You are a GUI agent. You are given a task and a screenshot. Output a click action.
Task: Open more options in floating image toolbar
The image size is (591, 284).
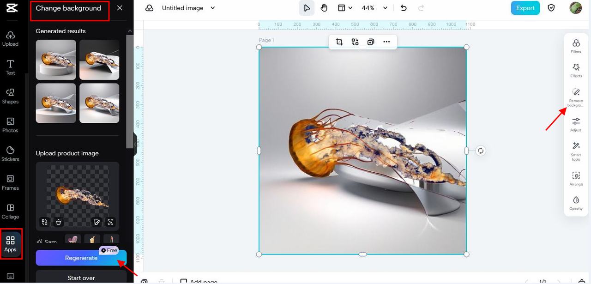[x=386, y=42]
